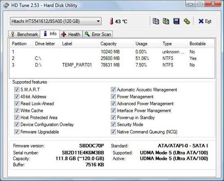The width and height of the screenshot is (224, 181).
Task: Click the Type column header
Action: (x=173, y=44)
